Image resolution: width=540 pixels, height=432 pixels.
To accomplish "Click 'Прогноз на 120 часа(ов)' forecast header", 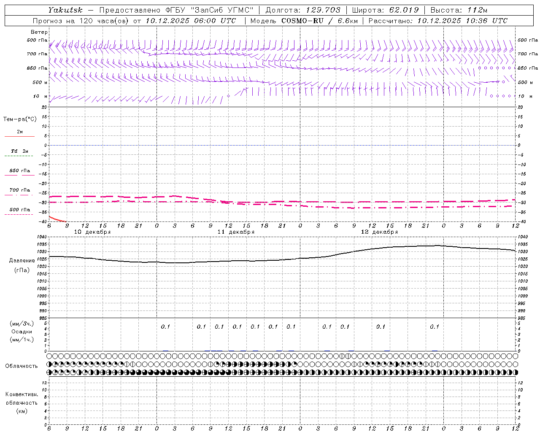I will tap(81, 21).
